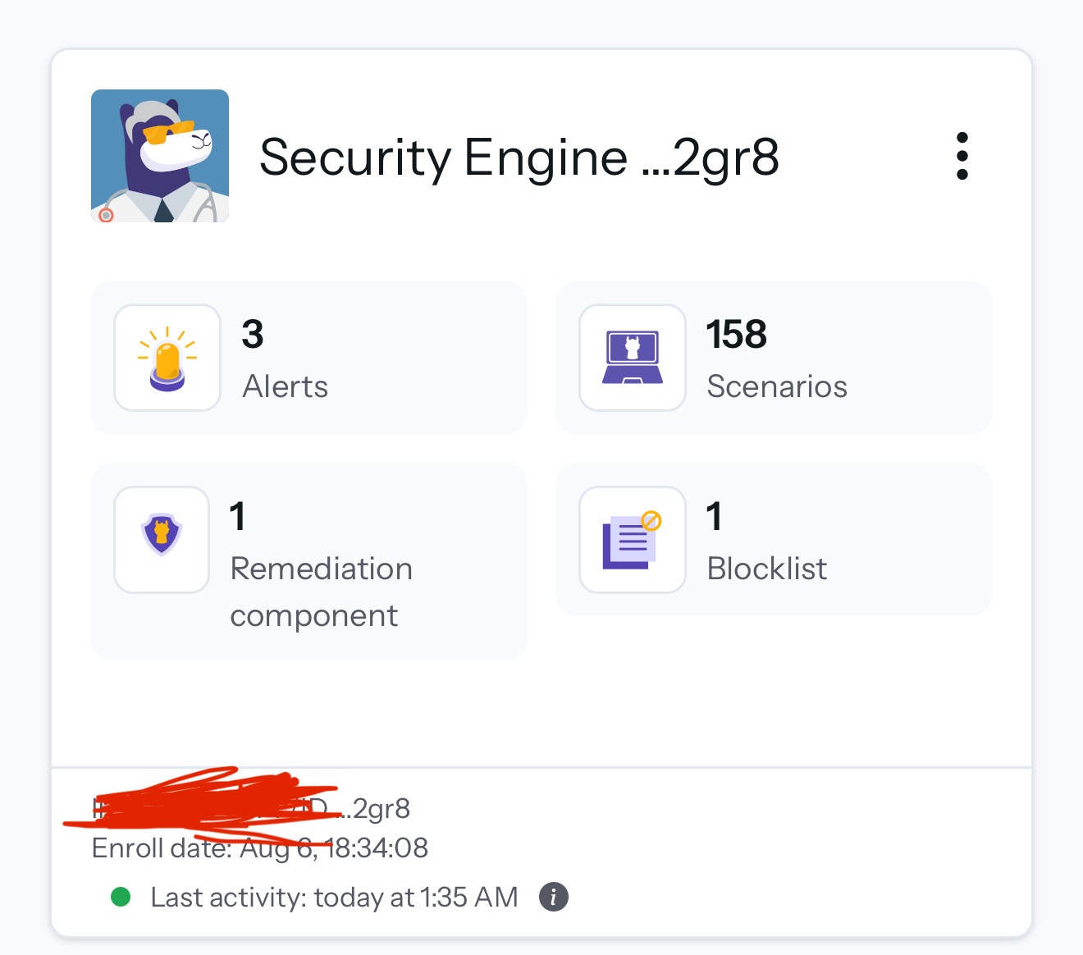Click the Security Engine ...2gr8 title

point(519,157)
